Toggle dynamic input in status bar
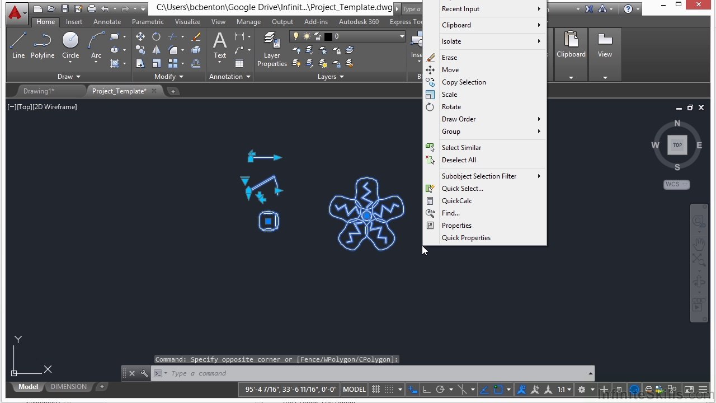Image resolution: width=716 pixels, height=403 pixels. (x=412, y=390)
